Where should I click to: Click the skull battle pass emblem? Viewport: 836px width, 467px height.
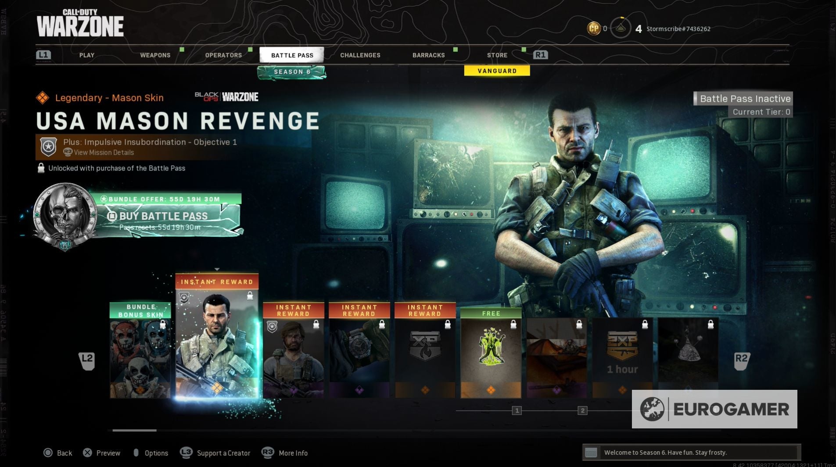point(65,217)
